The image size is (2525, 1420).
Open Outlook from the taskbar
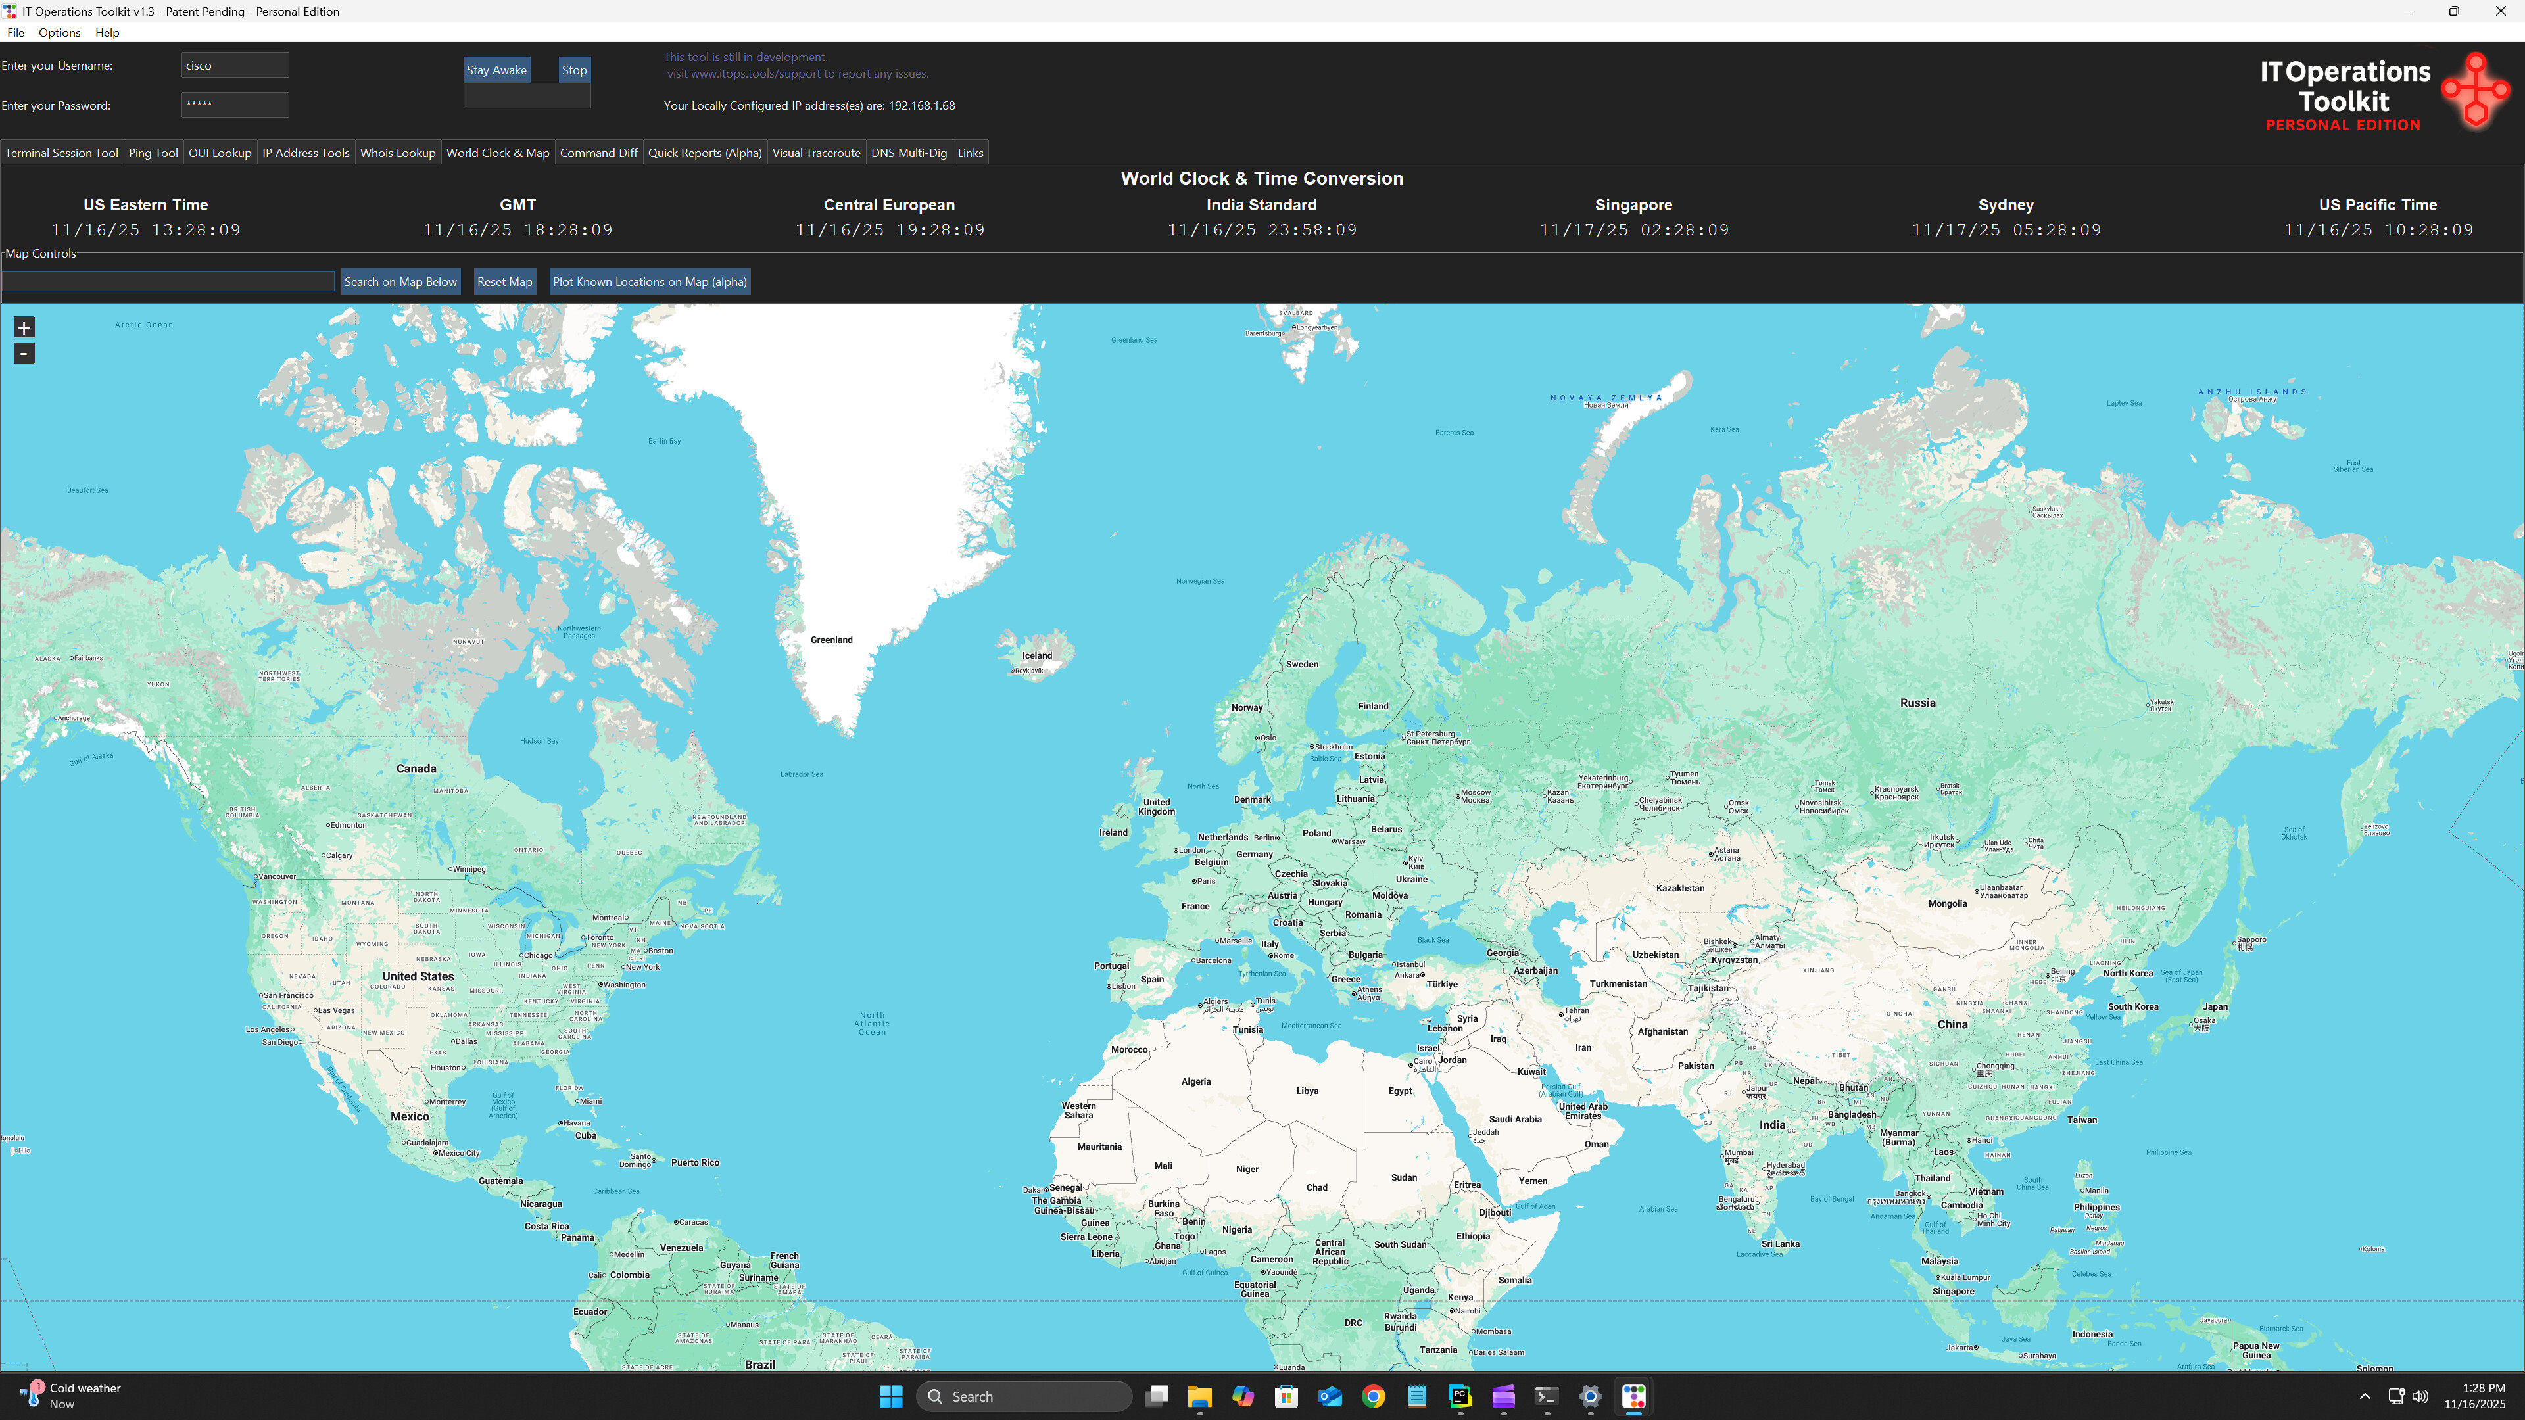(x=1330, y=1396)
